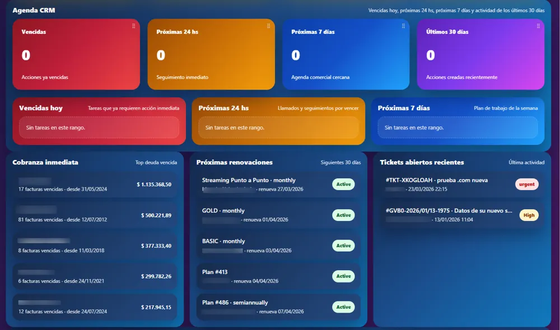This screenshot has height=330, width=560.
Task: Click the Active badge for GOLD monthly plan
Action: click(343, 215)
